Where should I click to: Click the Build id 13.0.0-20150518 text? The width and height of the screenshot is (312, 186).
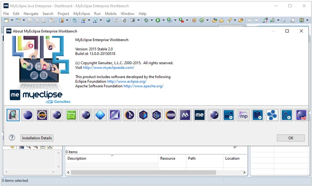pyautogui.click(x=95, y=54)
